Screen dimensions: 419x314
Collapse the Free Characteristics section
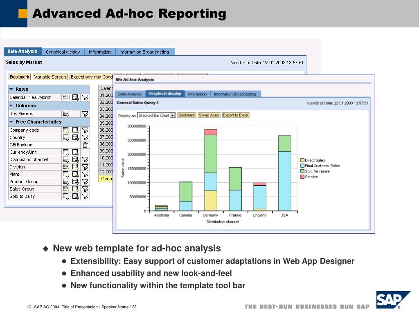[x=11, y=122]
